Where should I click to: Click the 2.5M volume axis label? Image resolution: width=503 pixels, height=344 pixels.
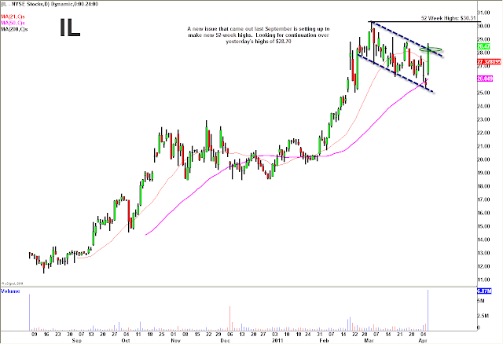483,316
